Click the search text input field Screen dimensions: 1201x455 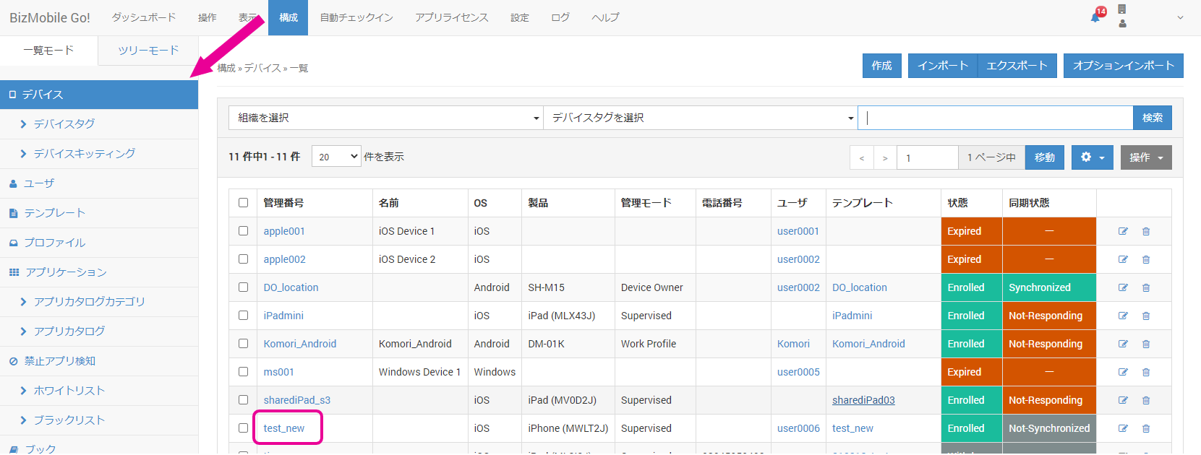[x=995, y=118]
